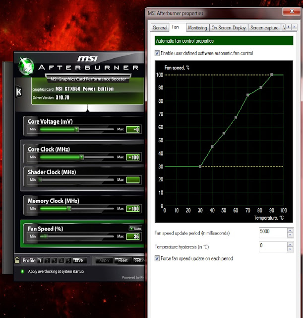Enable user defined software automatic fan control

pyautogui.click(x=157, y=53)
